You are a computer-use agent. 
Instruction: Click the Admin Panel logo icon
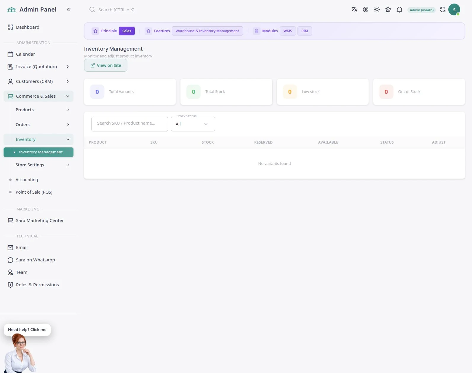[12, 9]
